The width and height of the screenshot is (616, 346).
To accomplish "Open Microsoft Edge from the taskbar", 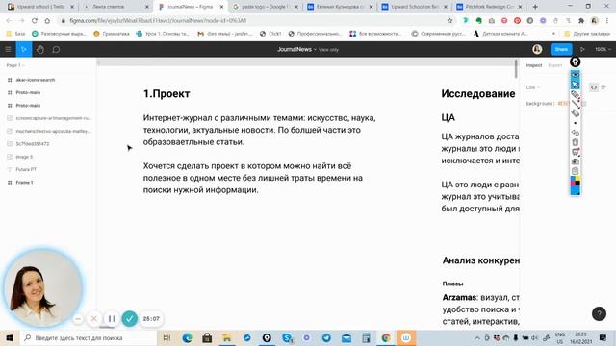I will click(187, 337).
